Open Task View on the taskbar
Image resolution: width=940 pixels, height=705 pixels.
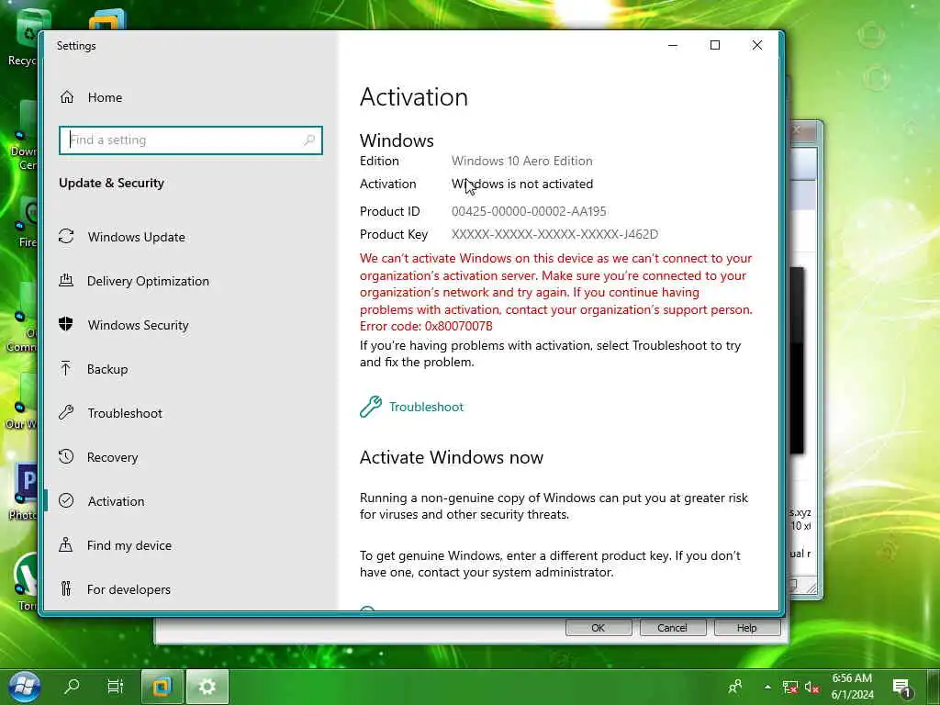(115, 686)
